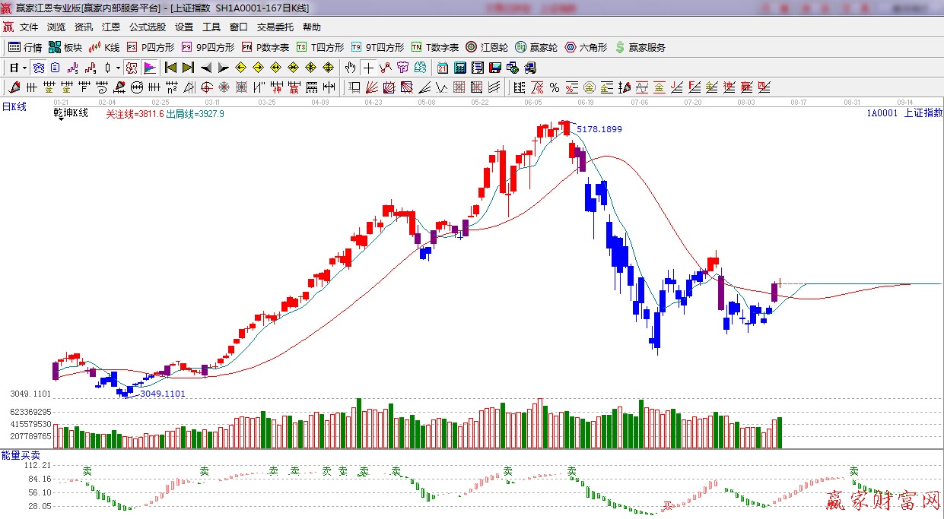Jump to first bar with skip-start arrow

[x=171, y=68]
